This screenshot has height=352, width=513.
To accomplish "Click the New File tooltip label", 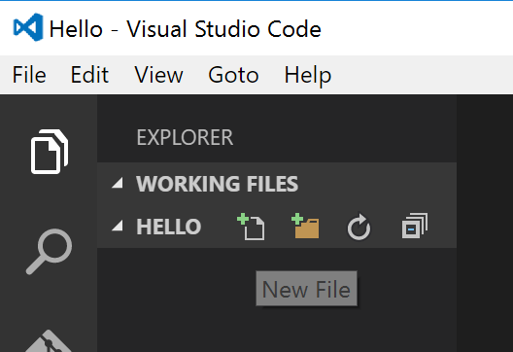I will click(307, 289).
